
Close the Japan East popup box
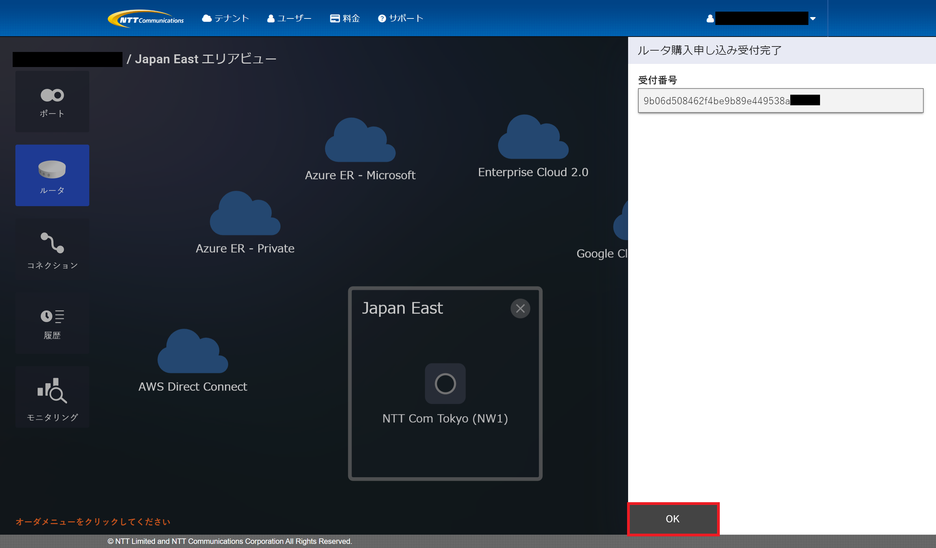[x=520, y=308]
